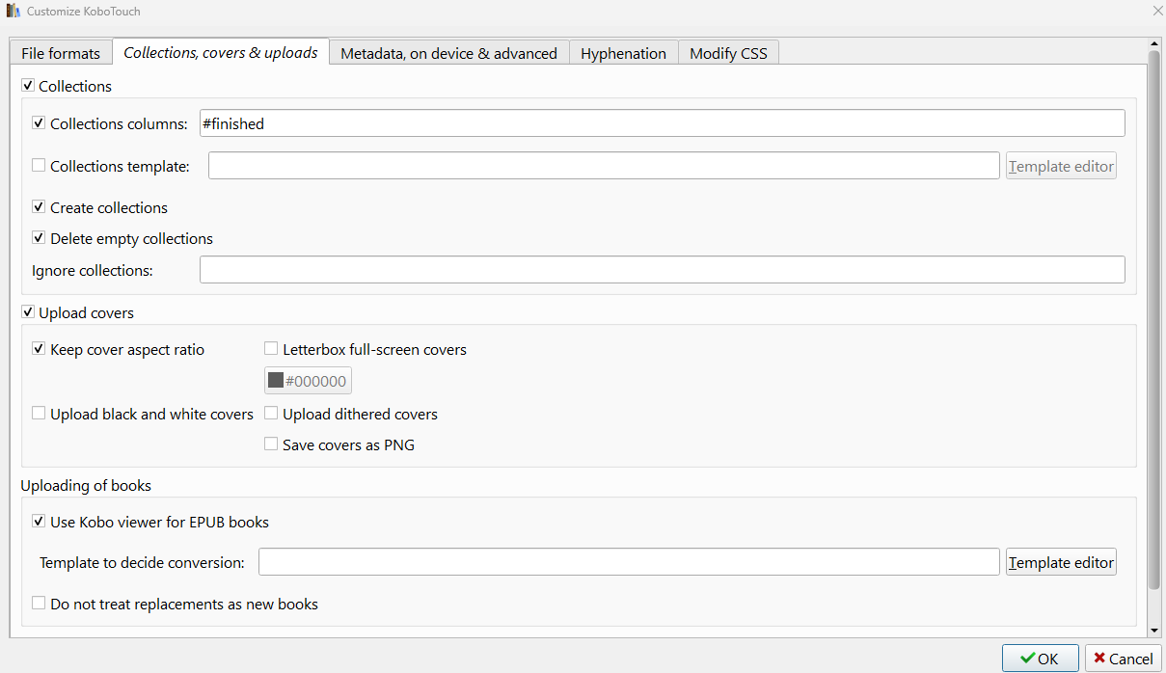Enable Upload black and white covers
Image resolution: width=1166 pixels, height=673 pixels.
coord(39,414)
